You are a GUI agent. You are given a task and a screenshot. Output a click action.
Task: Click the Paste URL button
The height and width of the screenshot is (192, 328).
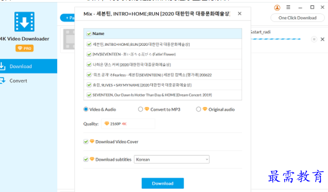pos(68,18)
